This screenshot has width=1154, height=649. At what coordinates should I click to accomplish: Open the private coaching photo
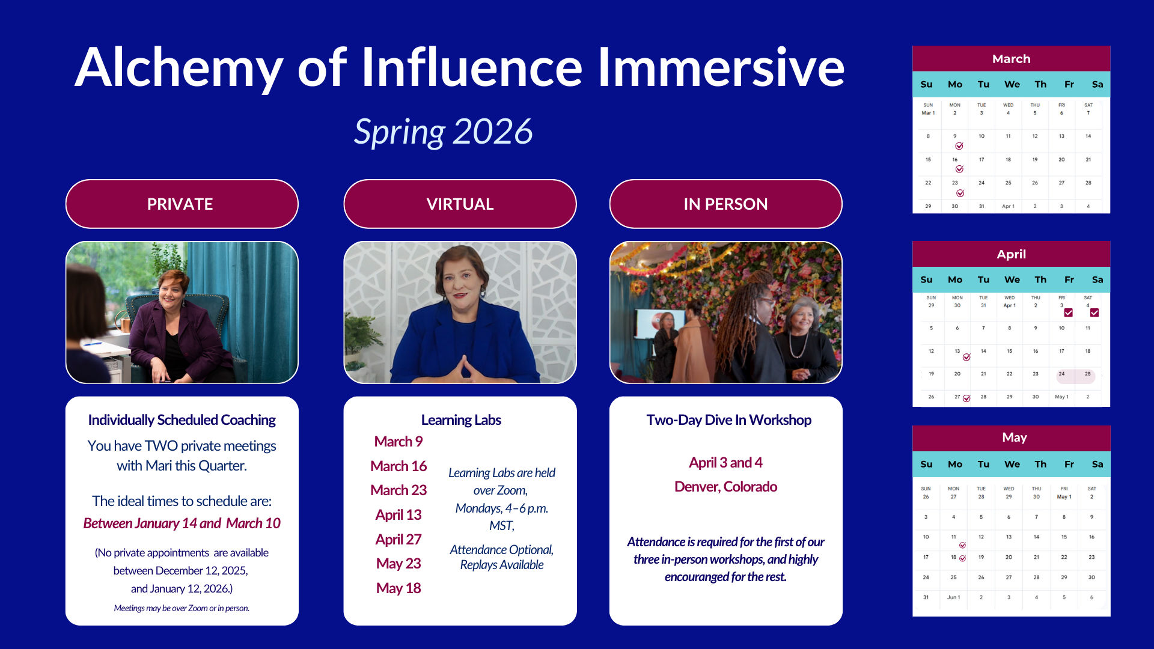[182, 312]
